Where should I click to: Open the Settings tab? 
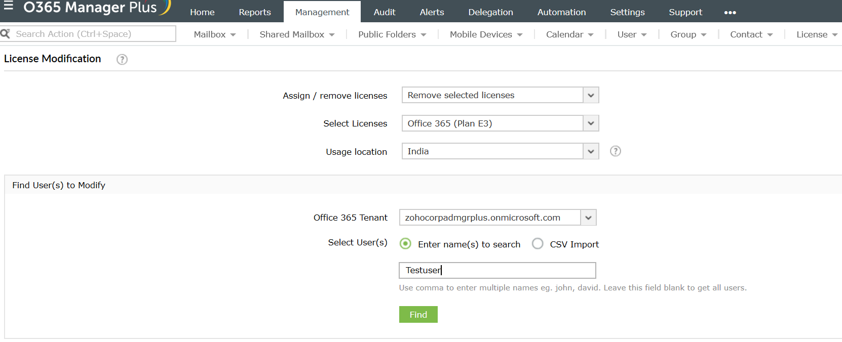pos(627,12)
